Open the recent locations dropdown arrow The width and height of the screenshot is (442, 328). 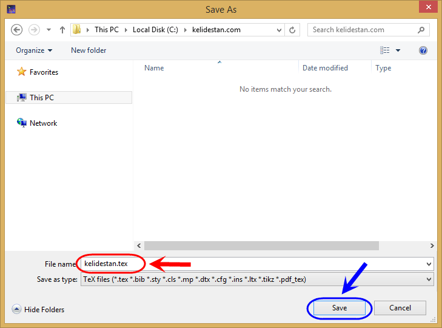click(x=49, y=30)
